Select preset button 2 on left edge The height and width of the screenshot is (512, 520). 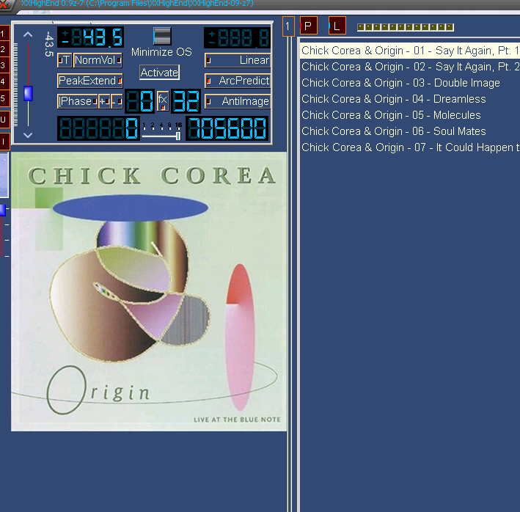coord(4,49)
